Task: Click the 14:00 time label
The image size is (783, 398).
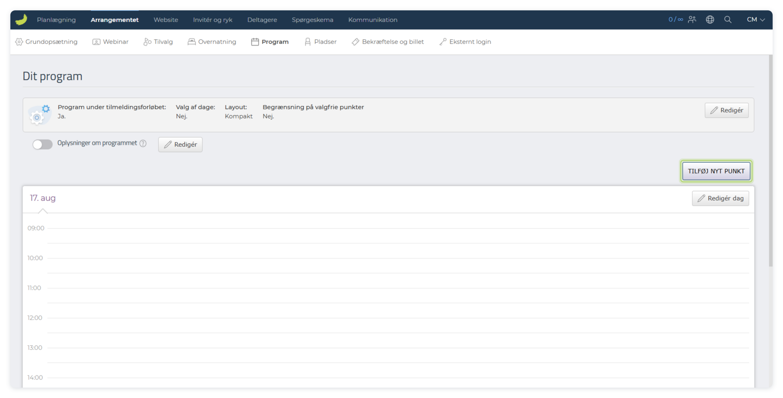Action: coord(35,378)
